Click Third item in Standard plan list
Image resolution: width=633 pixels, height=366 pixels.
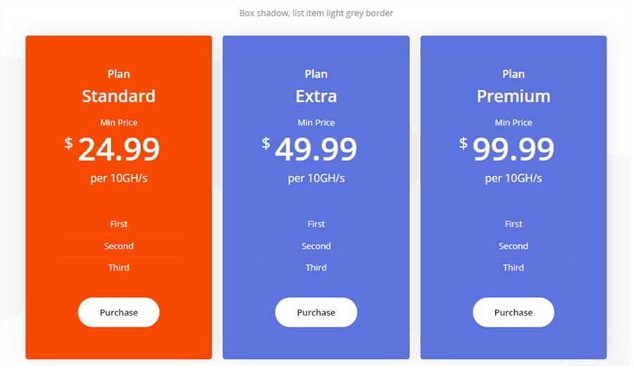click(x=119, y=268)
